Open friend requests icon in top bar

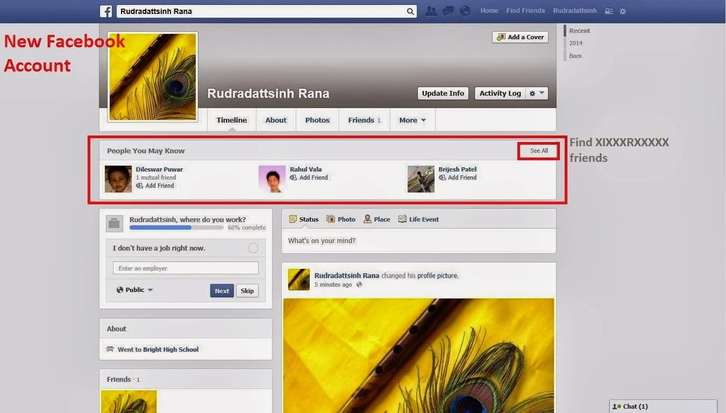(x=431, y=11)
